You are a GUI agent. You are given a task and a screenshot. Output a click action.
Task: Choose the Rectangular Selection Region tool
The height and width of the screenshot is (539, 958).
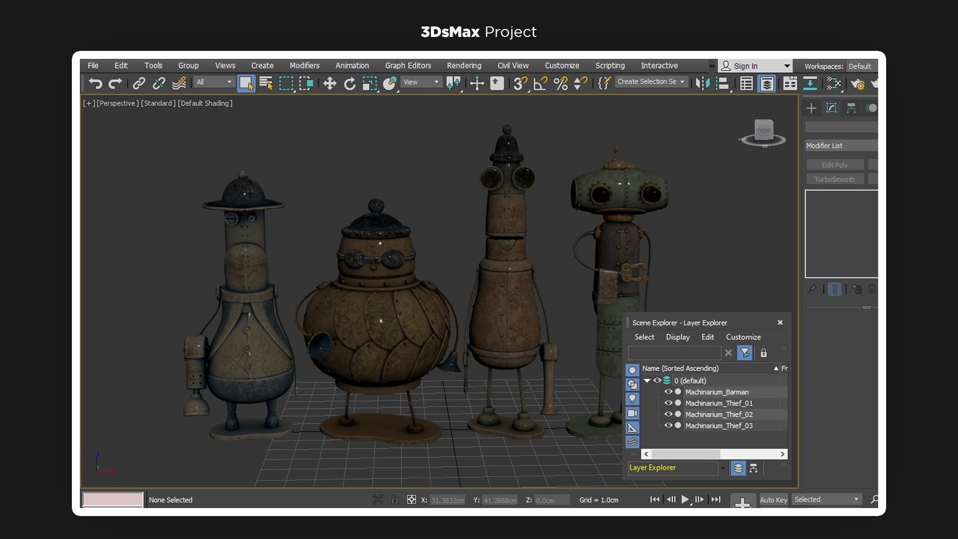[286, 83]
